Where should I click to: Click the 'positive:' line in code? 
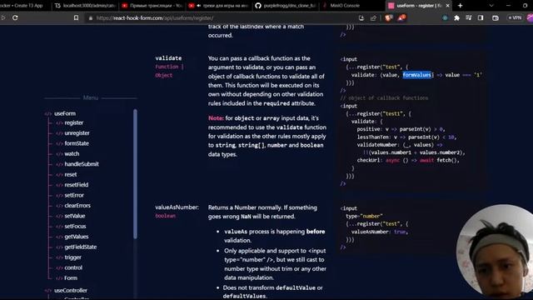click(x=401, y=129)
